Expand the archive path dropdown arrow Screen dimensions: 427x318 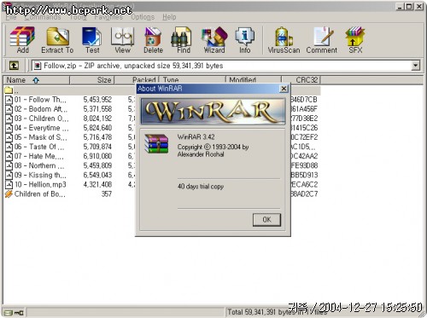(x=415, y=66)
